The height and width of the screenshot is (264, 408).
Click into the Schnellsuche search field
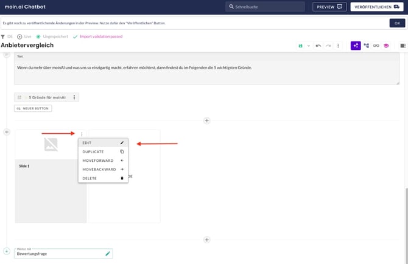pos(267,7)
